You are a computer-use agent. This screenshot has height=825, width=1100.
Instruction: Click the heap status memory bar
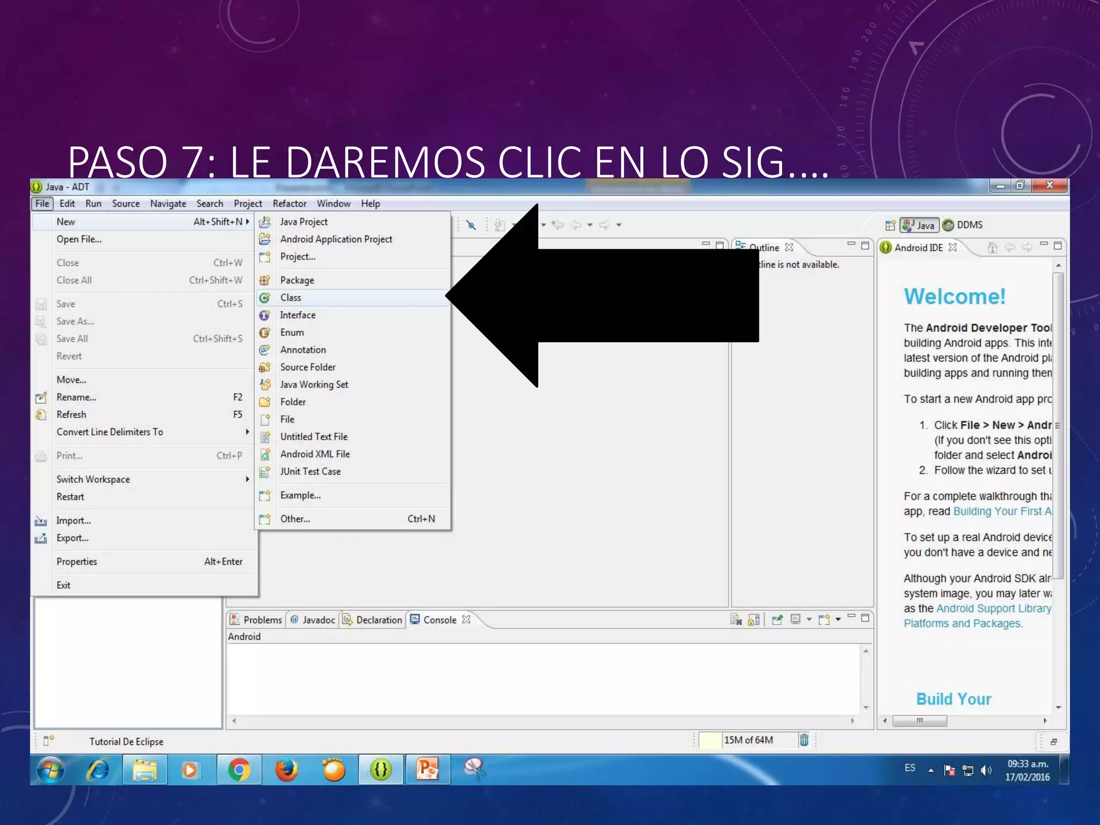(x=748, y=740)
